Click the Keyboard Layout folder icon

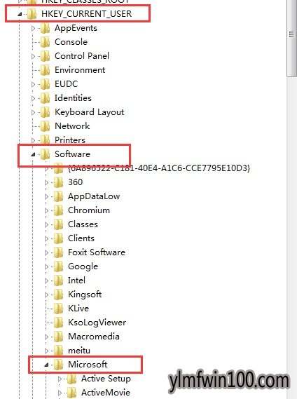tap(46, 112)
